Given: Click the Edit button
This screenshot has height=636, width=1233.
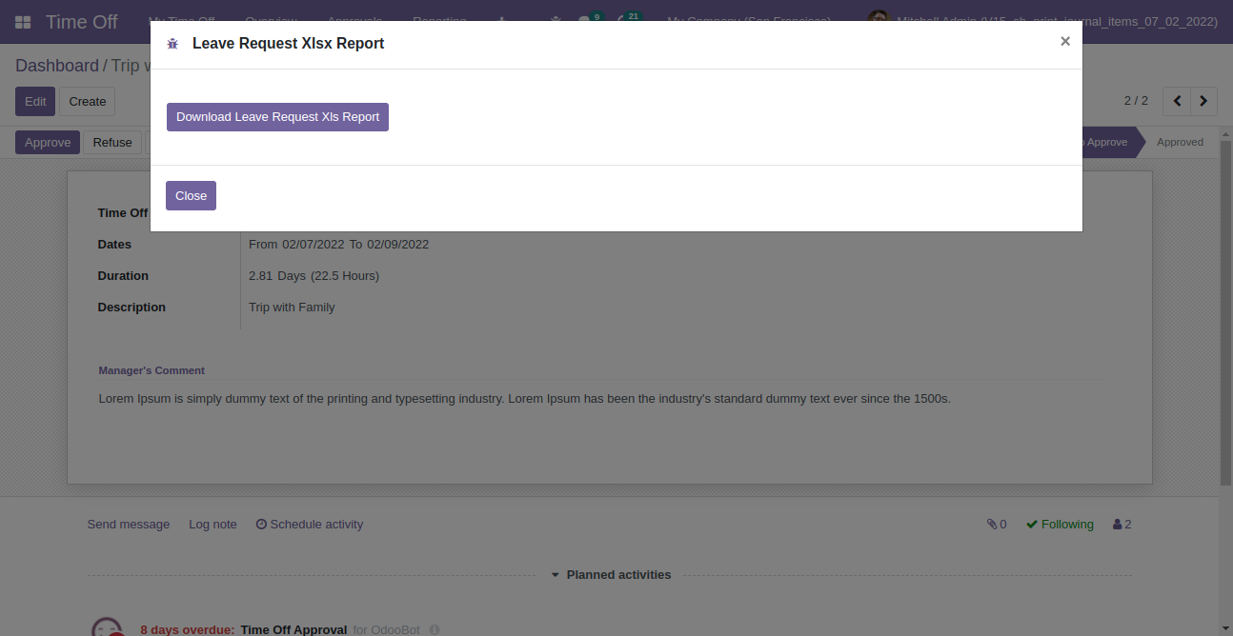Looking at the screenshot, I should coord(35,102).
